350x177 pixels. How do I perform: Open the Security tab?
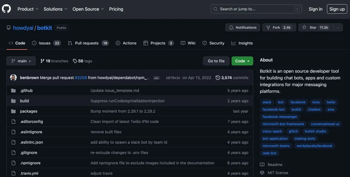(213, 43)
